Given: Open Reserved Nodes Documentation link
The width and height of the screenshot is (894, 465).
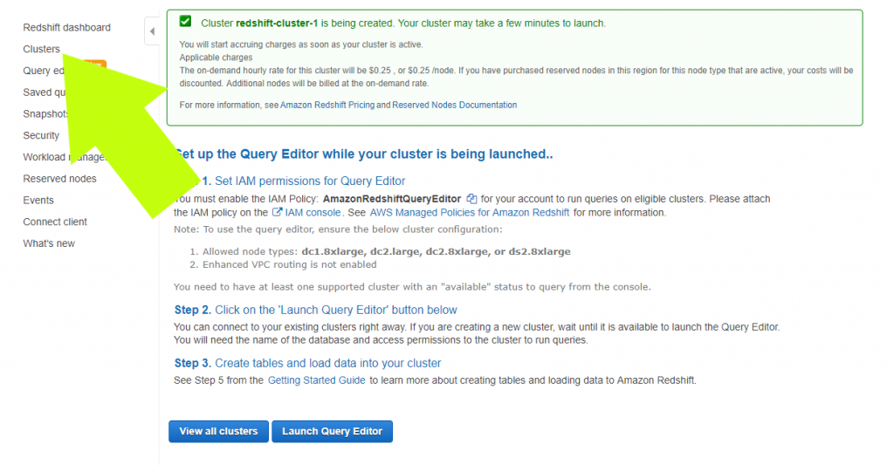Looking at the screenshot, I should tap(454, 105).
